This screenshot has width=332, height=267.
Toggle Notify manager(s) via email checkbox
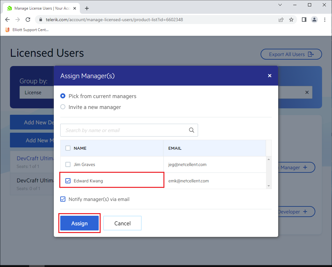coord(63,199)
